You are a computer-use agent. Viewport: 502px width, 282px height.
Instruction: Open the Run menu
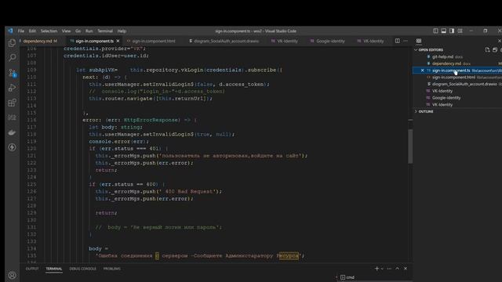[x=89, y=31]
